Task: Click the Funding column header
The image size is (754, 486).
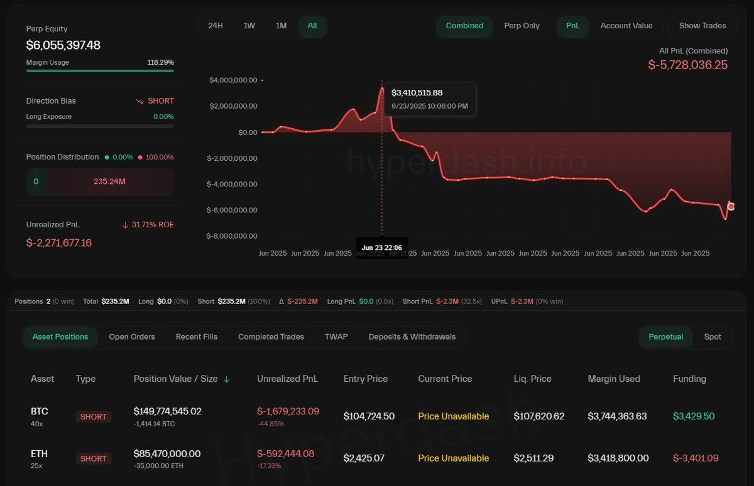Action: 689,379
